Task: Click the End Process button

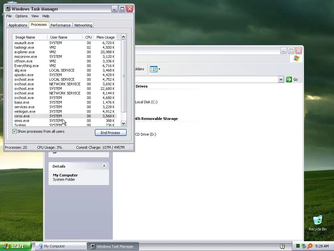Action: (x=111, y=133)
